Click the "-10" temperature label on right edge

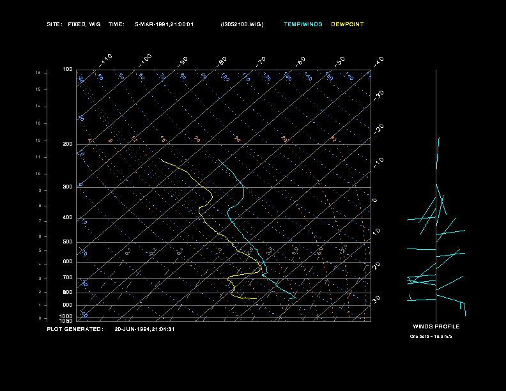pos(378,163)
